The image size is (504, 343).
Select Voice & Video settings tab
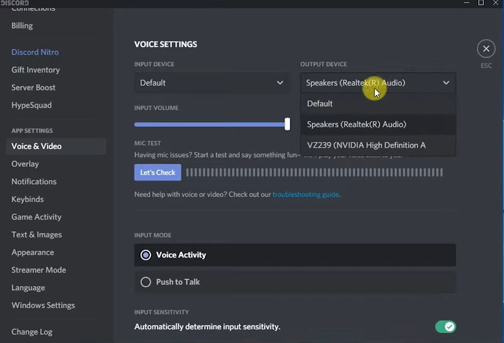pos(56,146)
